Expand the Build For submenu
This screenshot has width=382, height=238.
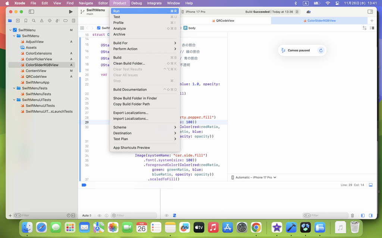[144, 43]
